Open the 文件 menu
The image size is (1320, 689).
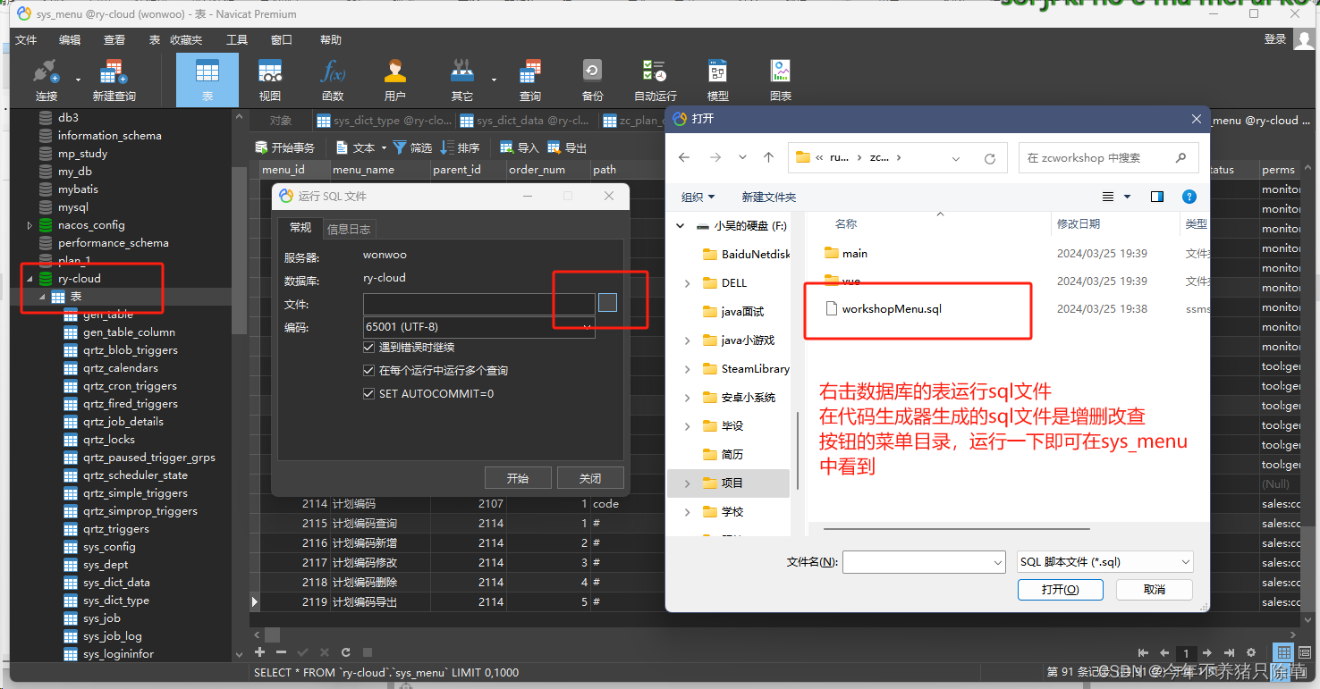(26, 40)
